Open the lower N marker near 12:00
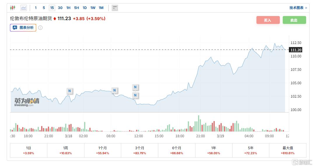The height and width of the screenshot is (167, 314). point(135,95)
